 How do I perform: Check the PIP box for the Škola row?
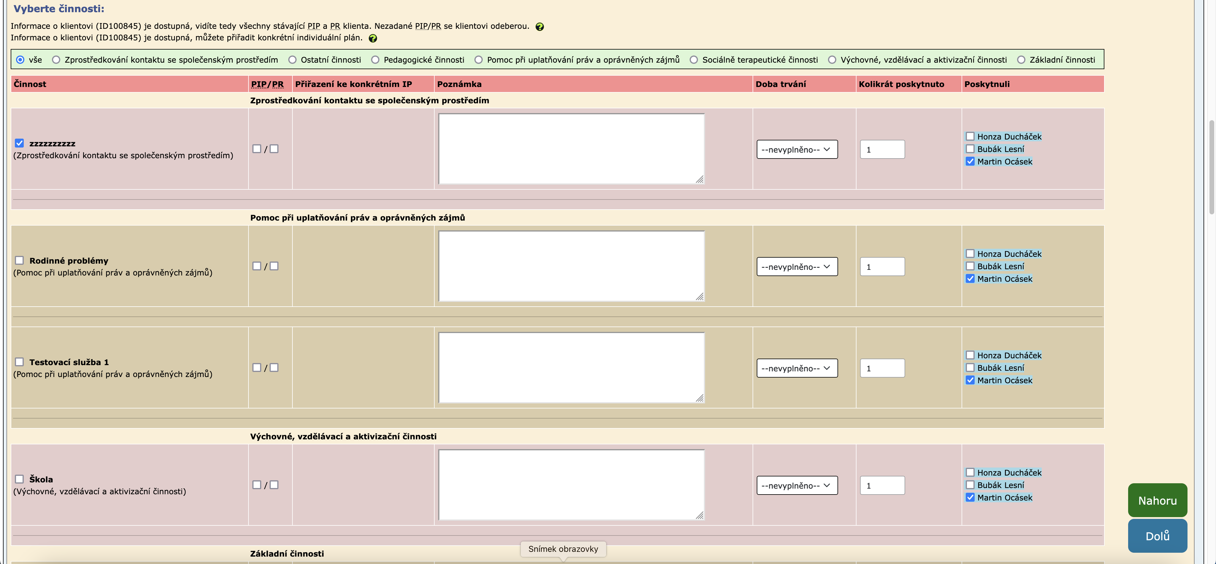pyautogui.click(x=257, y=485)
